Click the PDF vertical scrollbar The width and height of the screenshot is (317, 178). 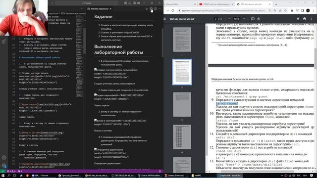coord(316,58)
